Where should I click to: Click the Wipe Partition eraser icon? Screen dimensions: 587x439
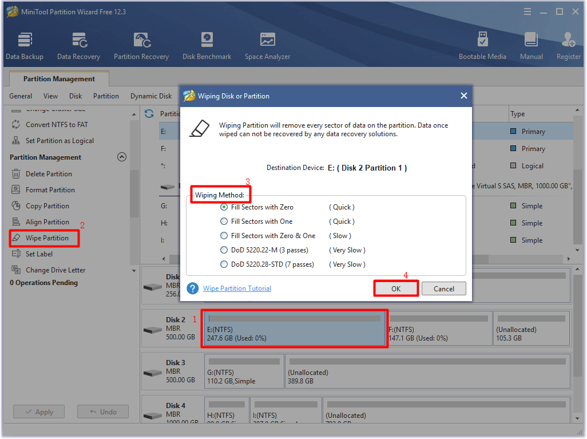(15, 238)
